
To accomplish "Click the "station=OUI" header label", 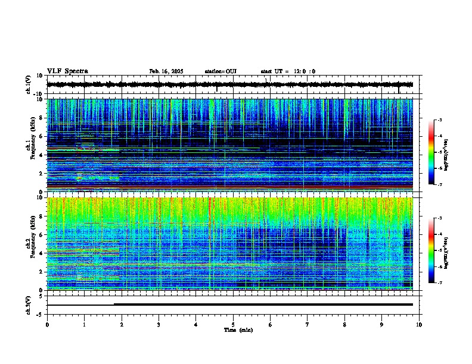I will click(221, 71).
